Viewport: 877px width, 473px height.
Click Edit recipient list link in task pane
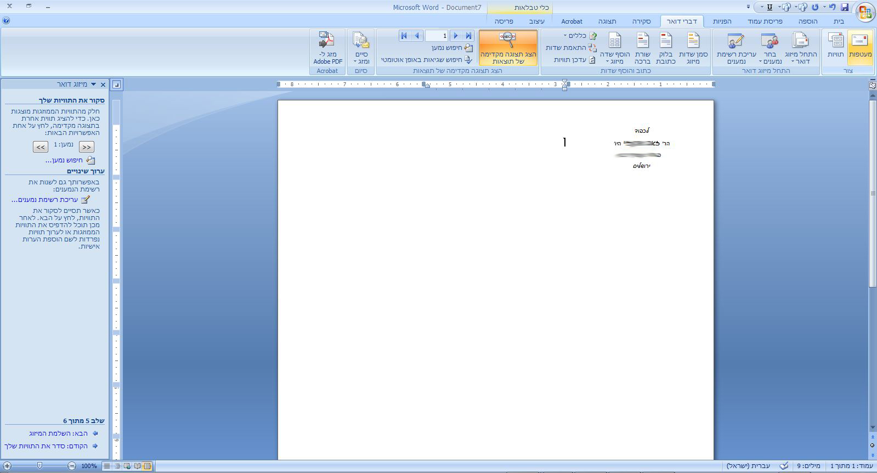click(45, 200)
